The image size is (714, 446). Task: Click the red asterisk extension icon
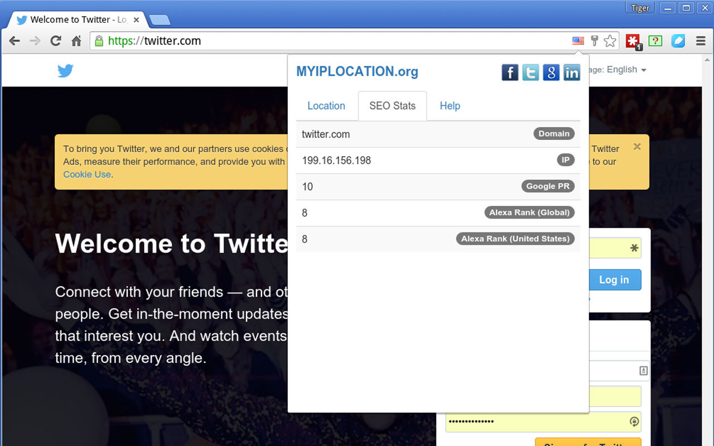tap(633, 41)
